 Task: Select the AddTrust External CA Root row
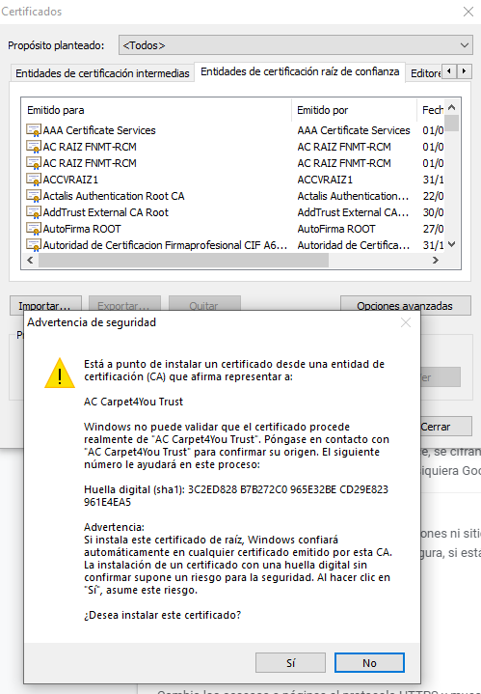[x=234, y=212]
